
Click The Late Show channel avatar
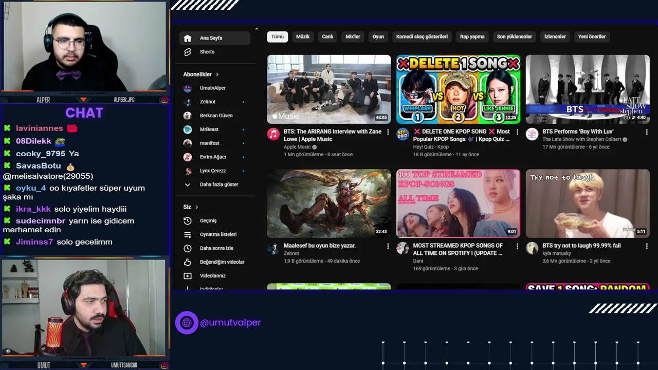(x=532, y=135)
